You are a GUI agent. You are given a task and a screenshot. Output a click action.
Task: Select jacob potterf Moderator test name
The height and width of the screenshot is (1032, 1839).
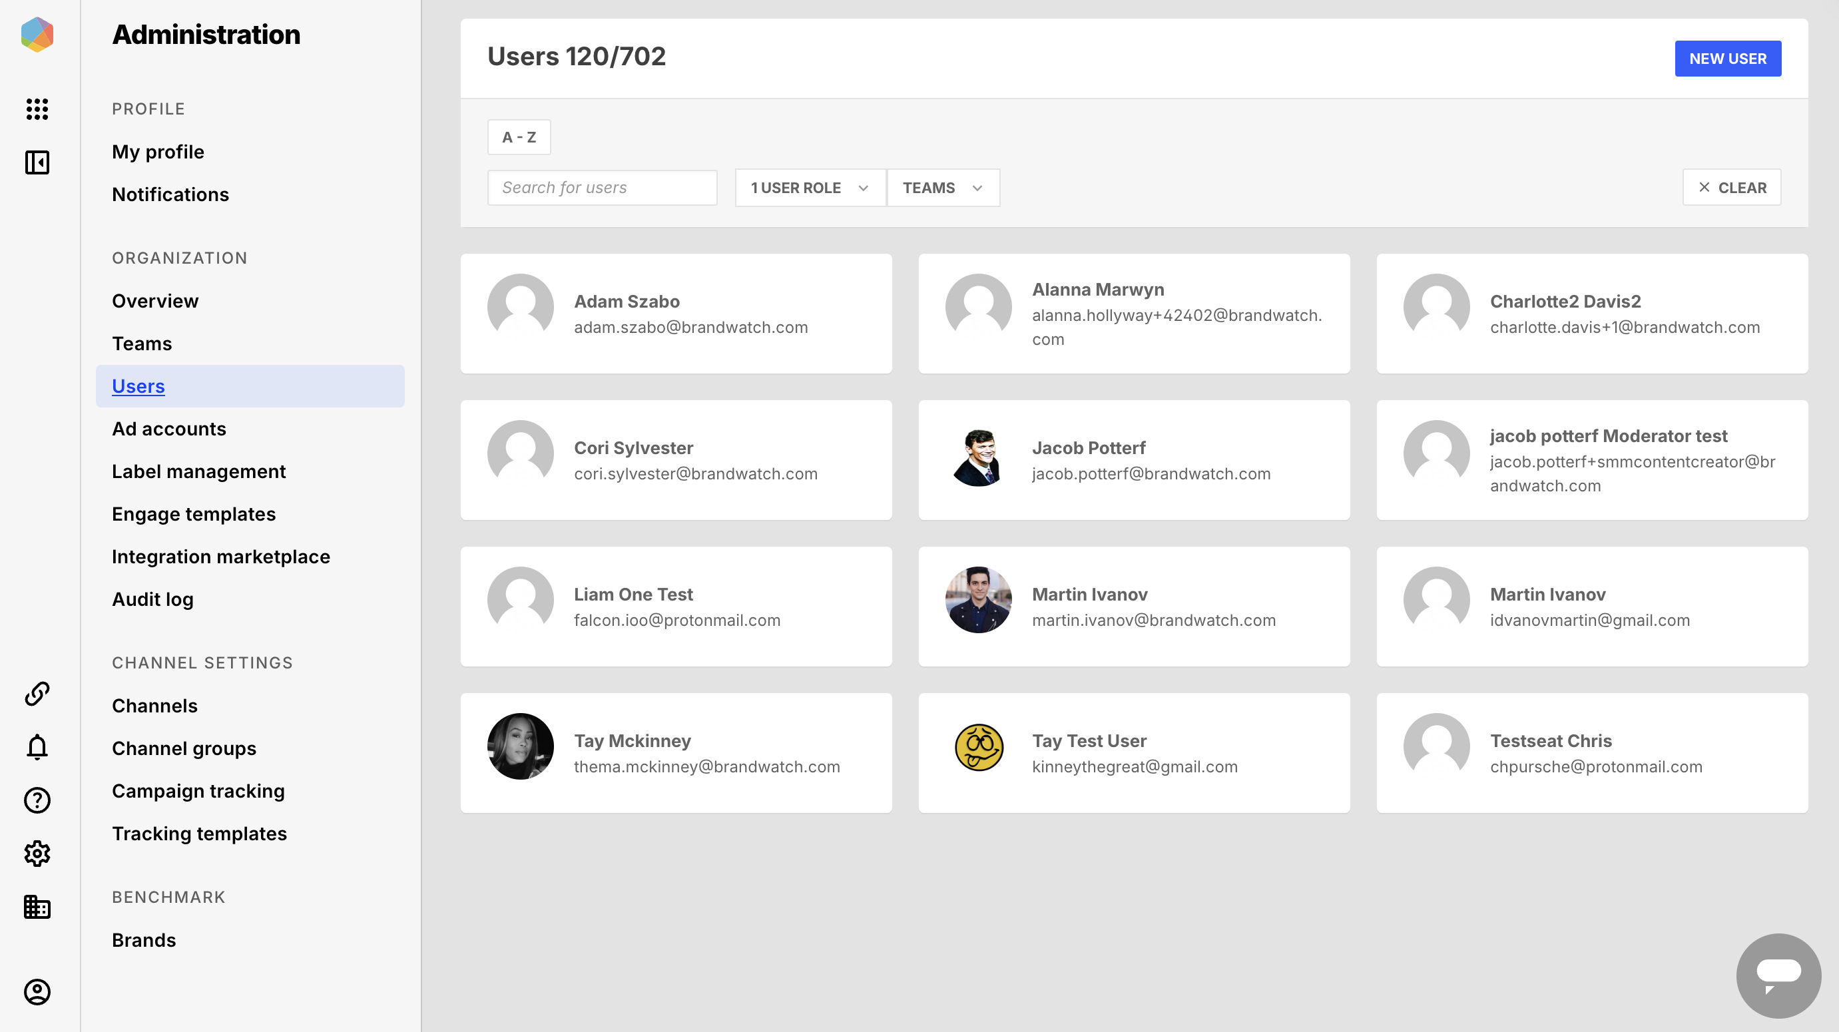[x=1609, y=435]
